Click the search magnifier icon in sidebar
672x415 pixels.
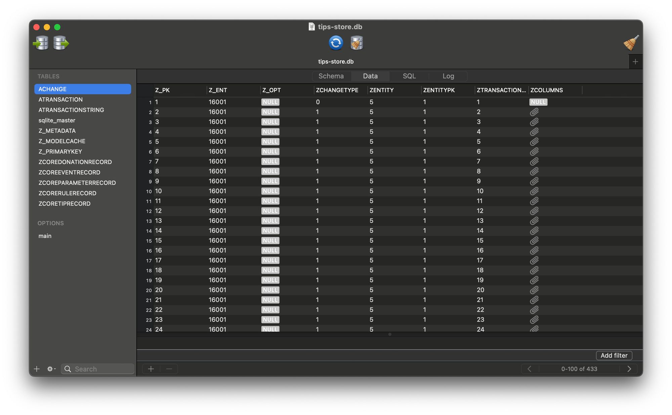[x=68, y=369]
